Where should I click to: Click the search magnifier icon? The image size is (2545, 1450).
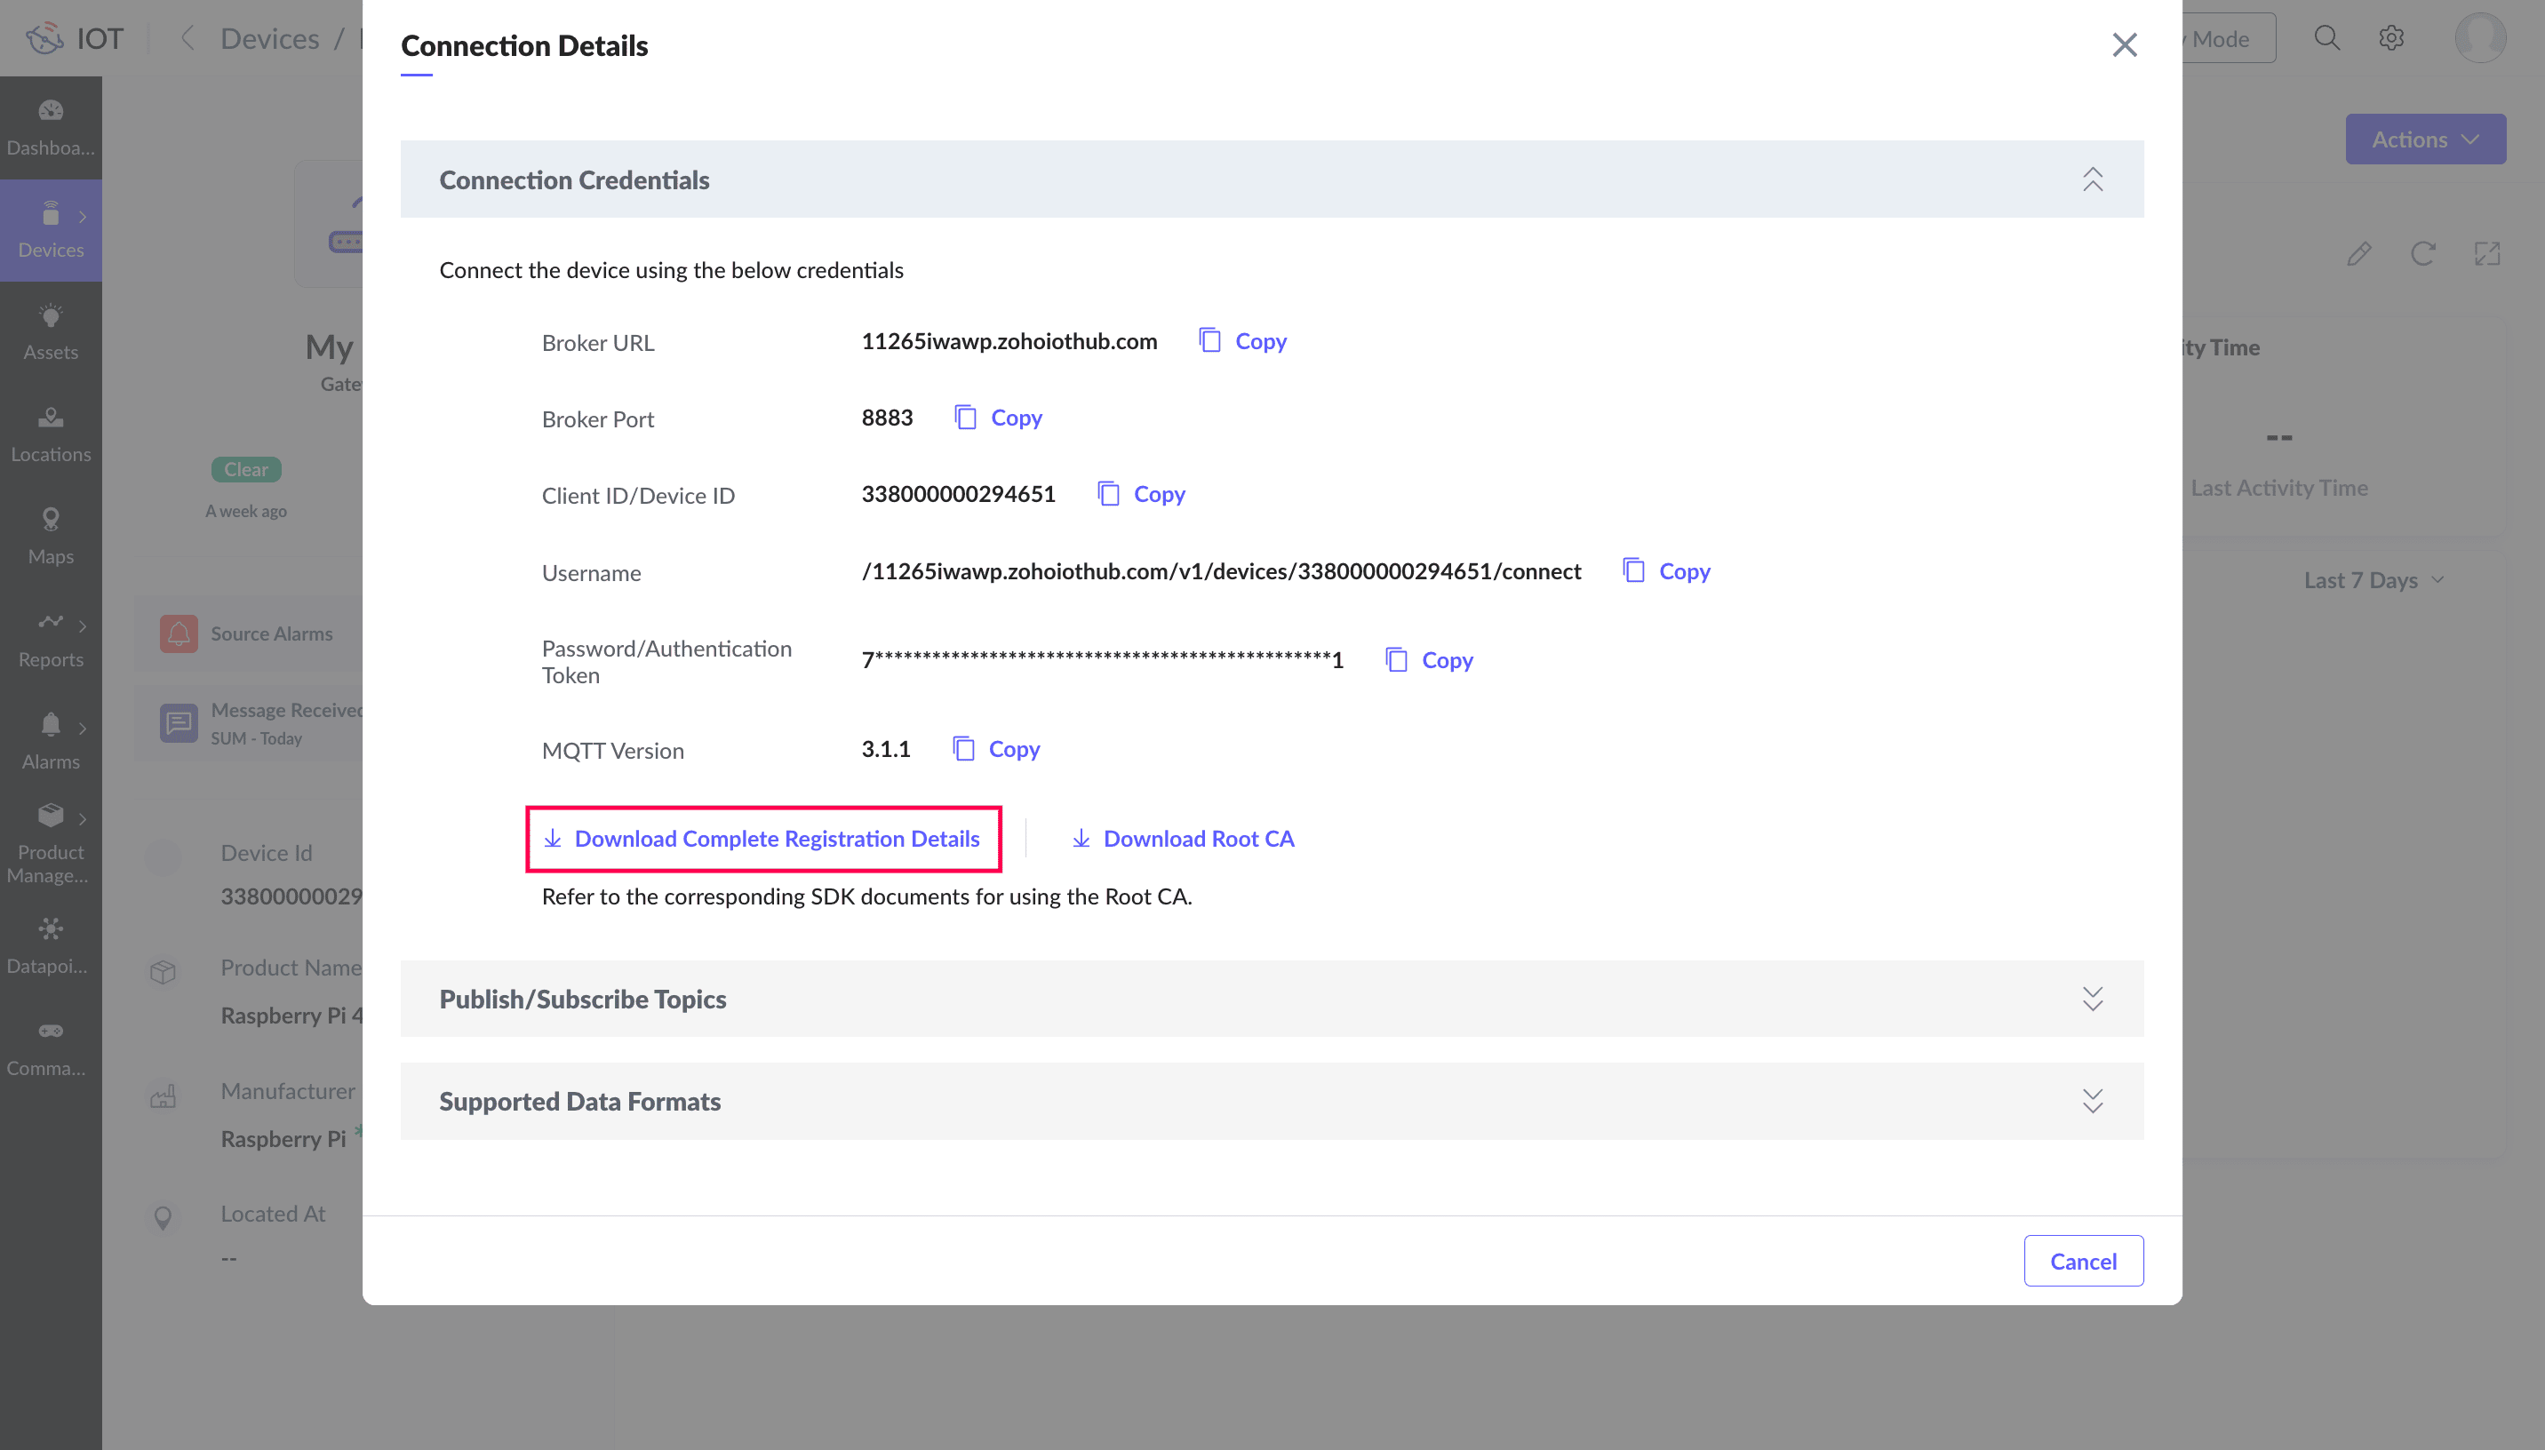(x=2327, y=39)
